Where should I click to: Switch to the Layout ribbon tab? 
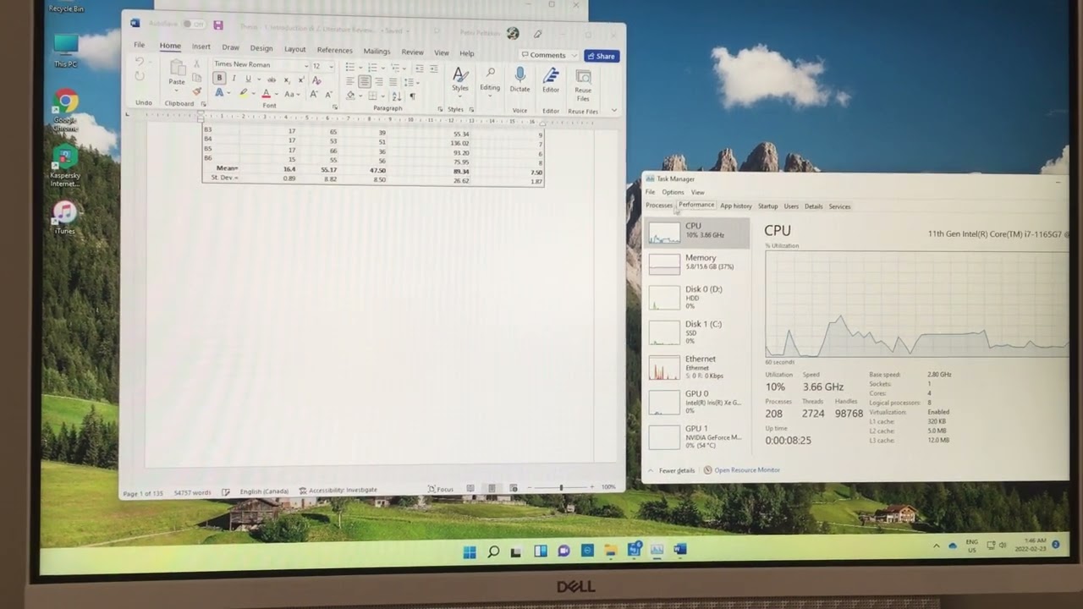point(294,49)
